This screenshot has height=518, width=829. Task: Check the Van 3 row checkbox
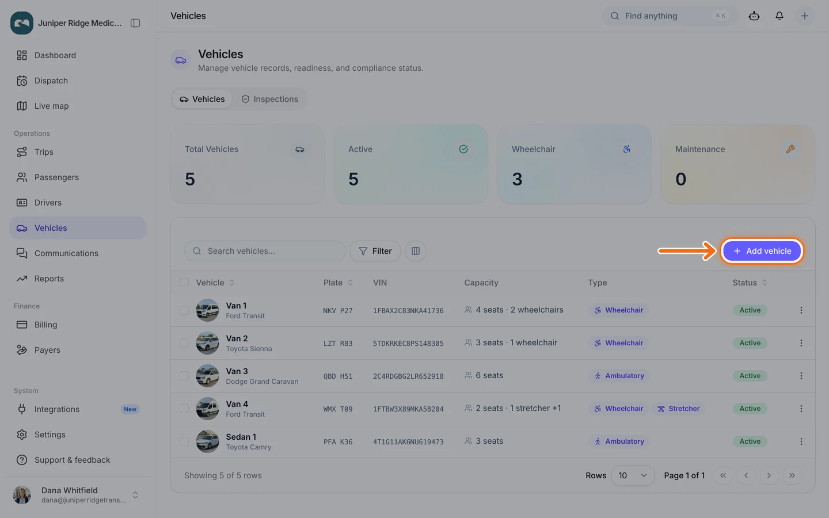[184, 376]
